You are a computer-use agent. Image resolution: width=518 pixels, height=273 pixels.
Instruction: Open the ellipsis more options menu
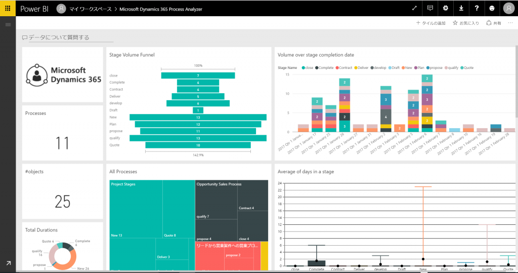pos(510,23)
